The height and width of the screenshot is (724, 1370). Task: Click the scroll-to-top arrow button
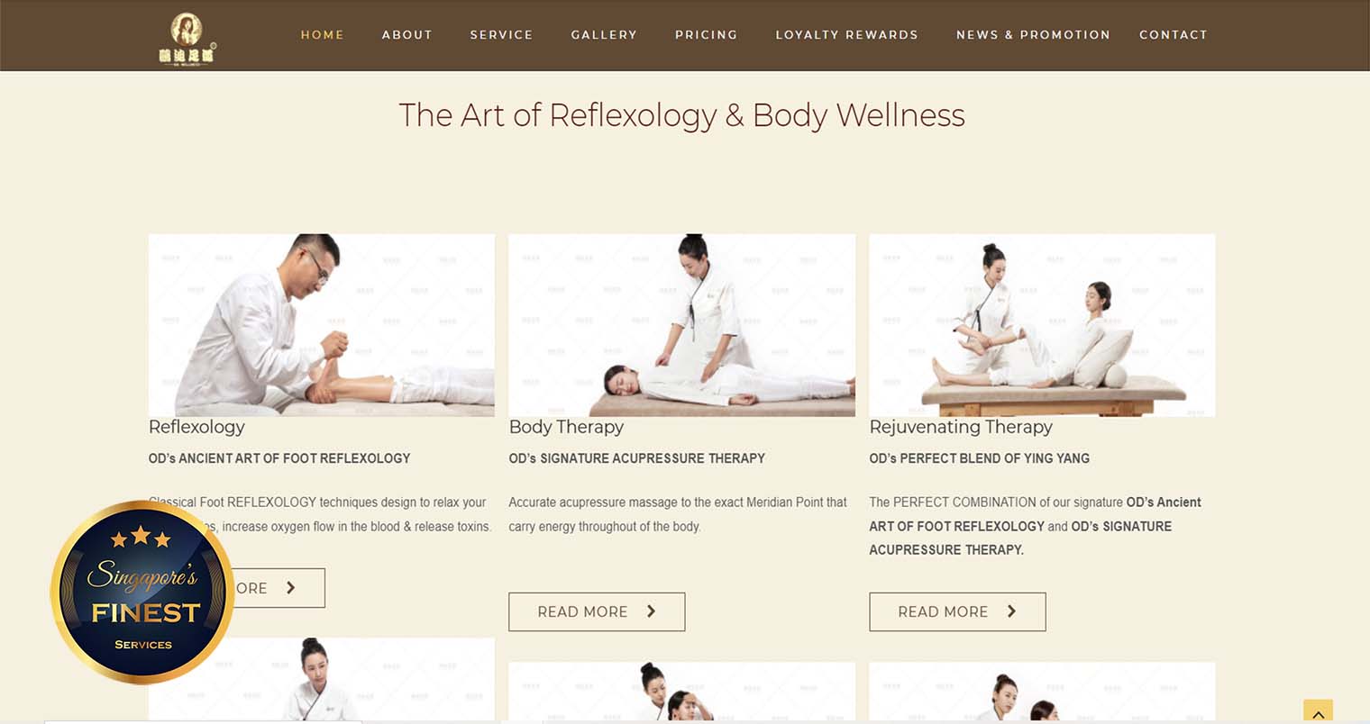tap(1318, 711)
